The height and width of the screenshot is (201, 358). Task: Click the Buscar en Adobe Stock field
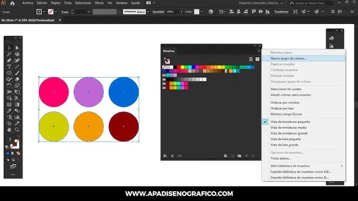311,3
